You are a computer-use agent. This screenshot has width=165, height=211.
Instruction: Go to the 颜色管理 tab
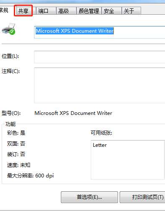89,11
